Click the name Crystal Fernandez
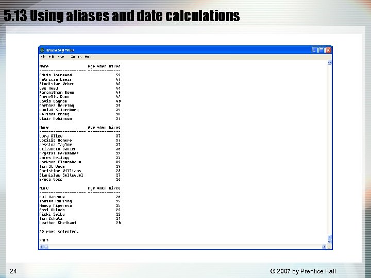The image size is (371, 278). (59, 153)
